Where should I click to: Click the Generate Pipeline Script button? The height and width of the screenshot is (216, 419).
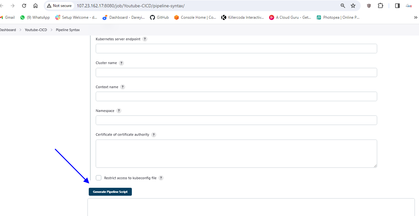pos(110,192)
